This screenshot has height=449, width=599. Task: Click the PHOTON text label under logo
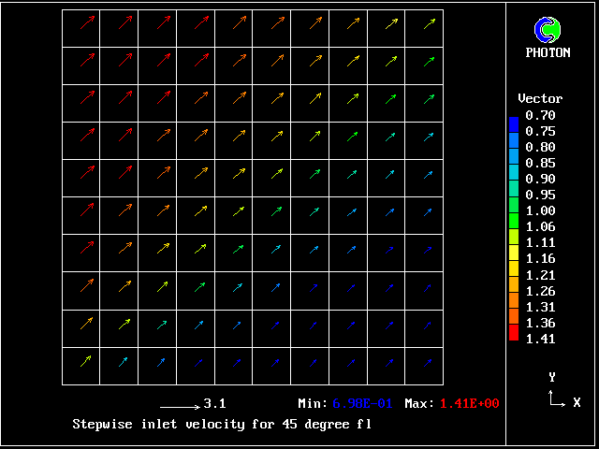click(x=548, y=53)
